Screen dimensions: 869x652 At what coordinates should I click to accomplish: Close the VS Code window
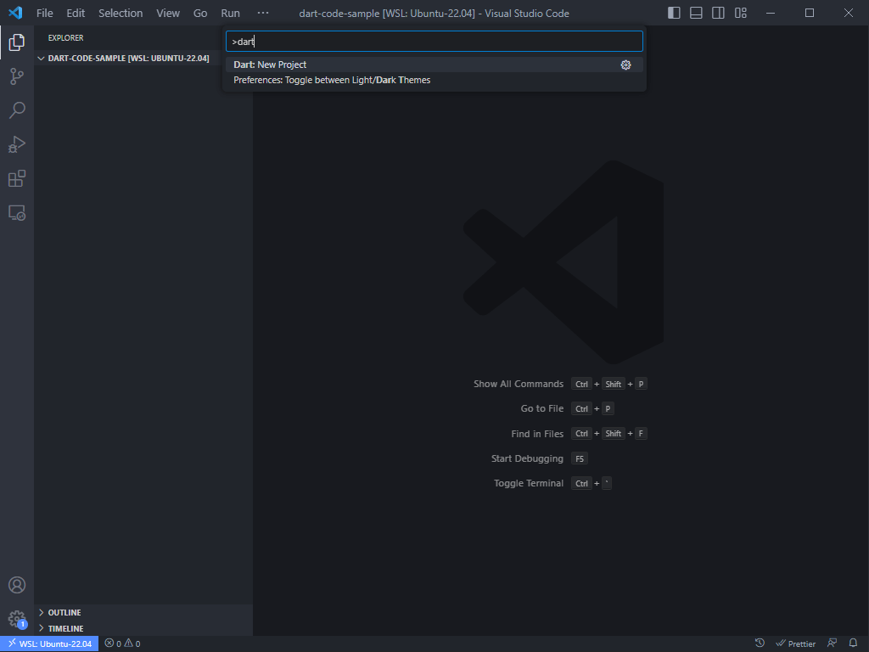pos(849,13)
